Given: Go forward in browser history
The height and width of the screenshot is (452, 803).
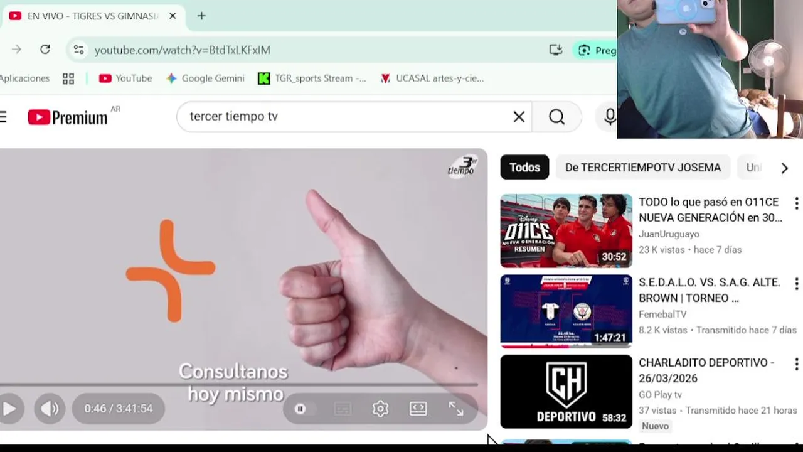Looking at the screenshot, I should 16,50.
